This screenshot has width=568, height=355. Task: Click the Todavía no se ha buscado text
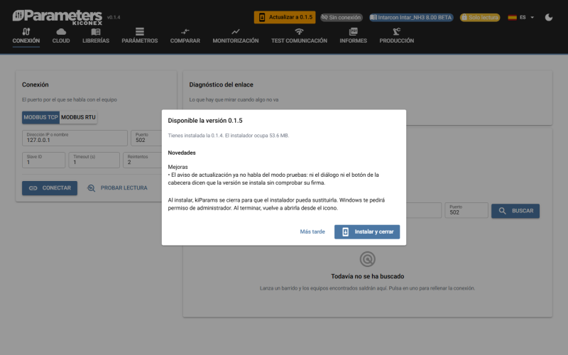click(367, 276)
